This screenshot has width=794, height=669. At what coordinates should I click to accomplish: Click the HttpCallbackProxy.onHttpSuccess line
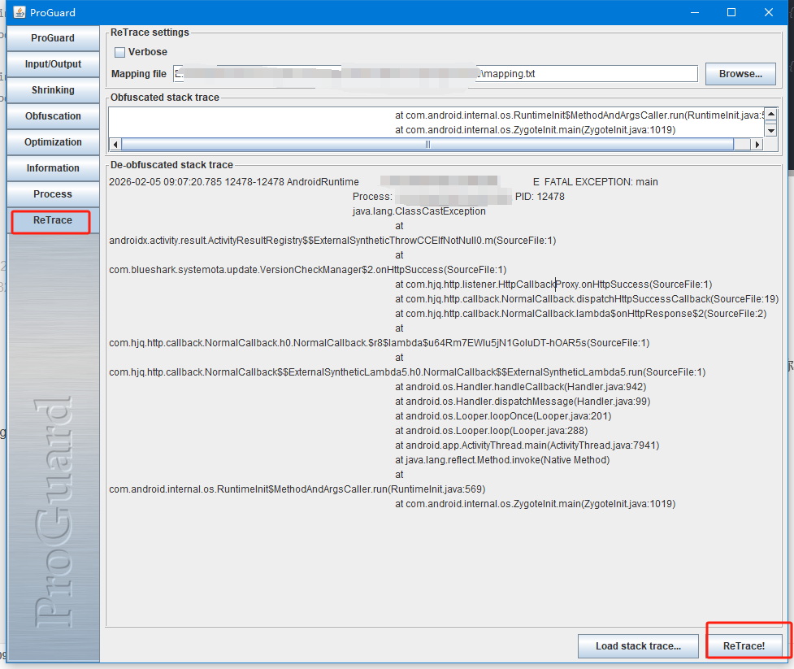pyautogui.click(x=553, y=285)
